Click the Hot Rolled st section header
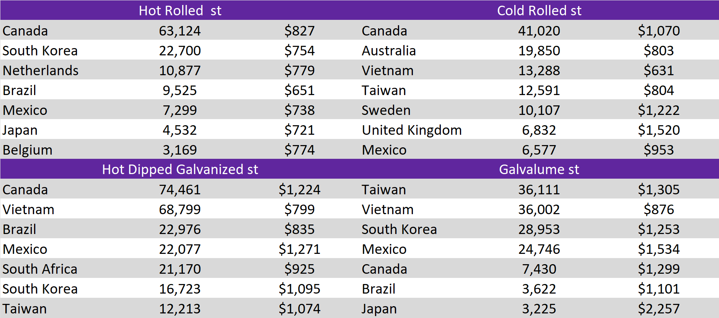The width and height of the screenshot is (719, 318). point(180,10)
